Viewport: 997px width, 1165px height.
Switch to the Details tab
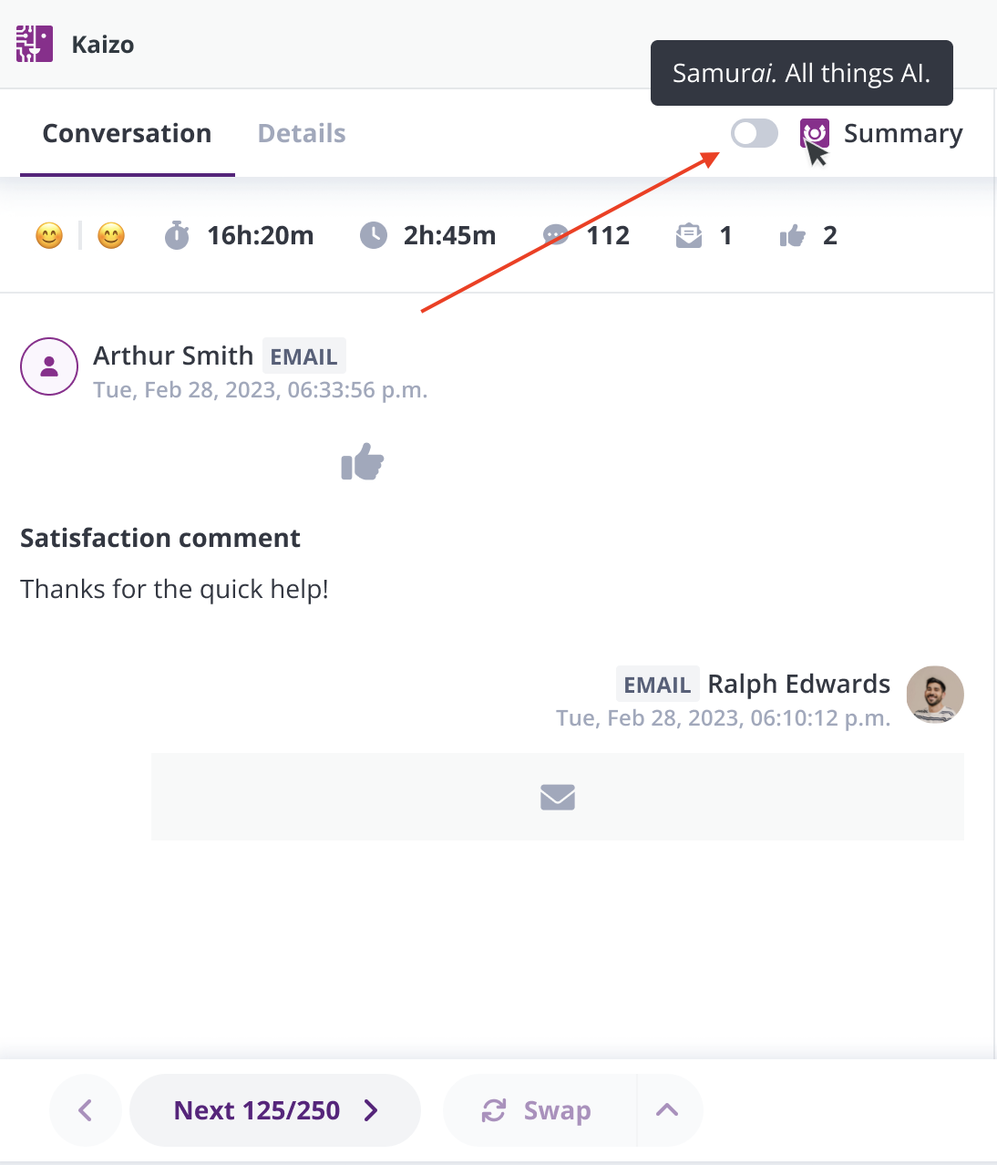pyautogui.click(x=302, y=133)
